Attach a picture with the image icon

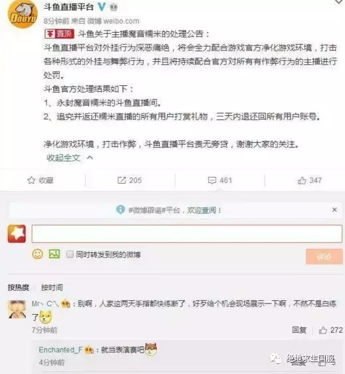[55, 254]
